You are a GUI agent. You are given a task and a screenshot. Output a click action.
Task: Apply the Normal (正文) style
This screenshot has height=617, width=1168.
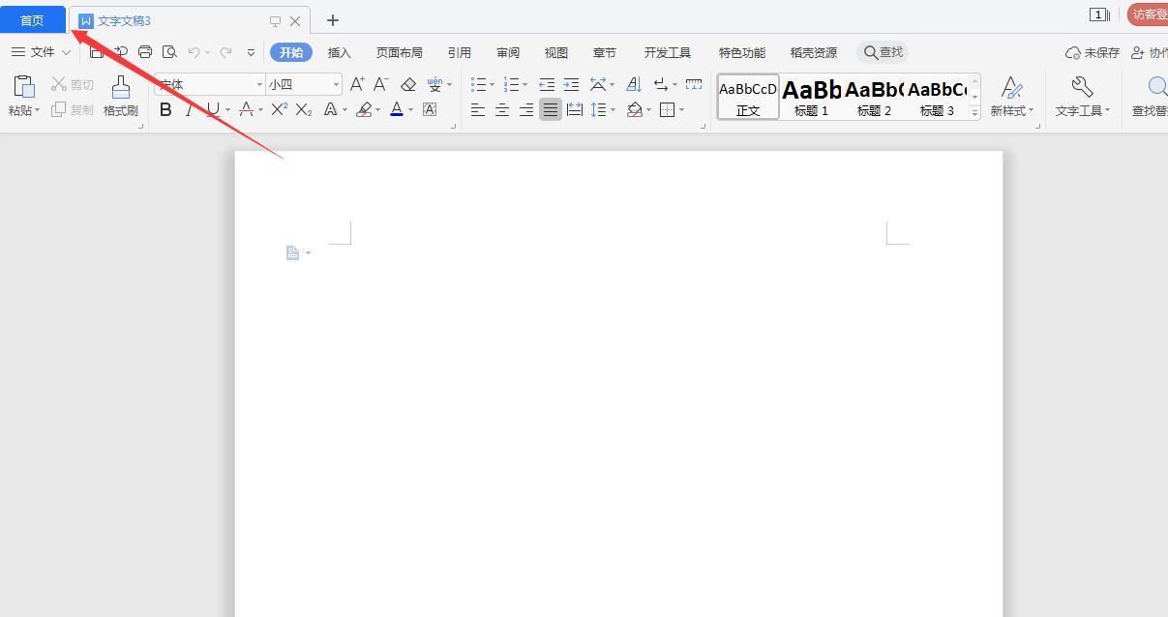tap(748, 97)
